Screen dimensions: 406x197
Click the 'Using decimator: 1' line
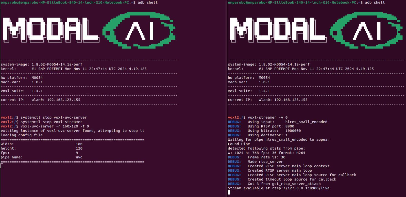(258, 135)
